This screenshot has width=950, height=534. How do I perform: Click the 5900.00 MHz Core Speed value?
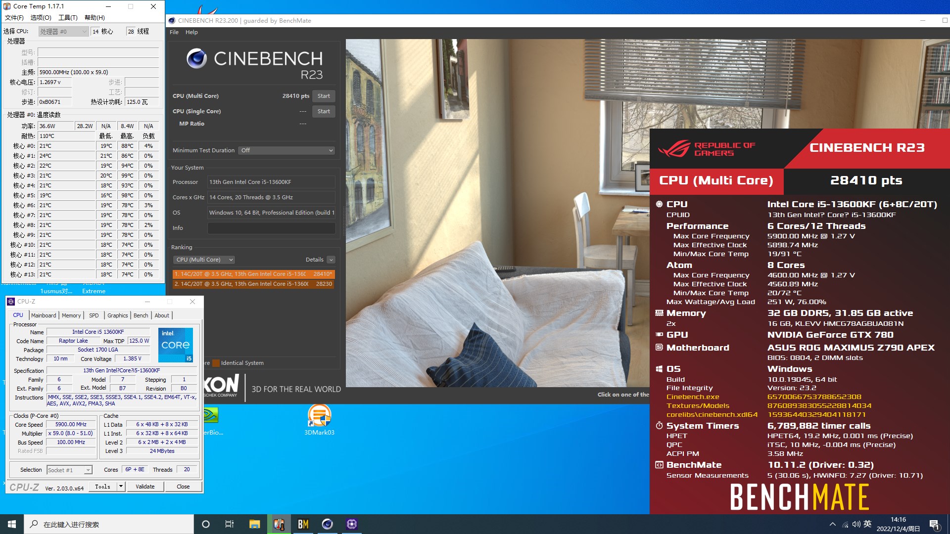coord(71,424)
